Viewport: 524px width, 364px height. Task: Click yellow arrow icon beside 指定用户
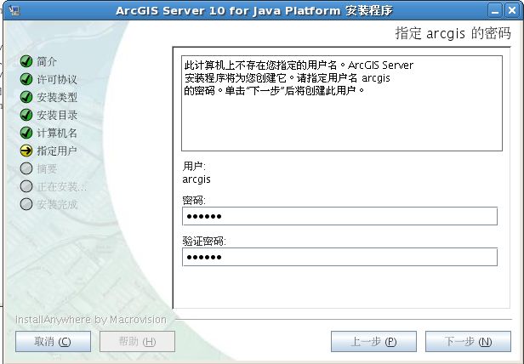click(x=26, y=151)
